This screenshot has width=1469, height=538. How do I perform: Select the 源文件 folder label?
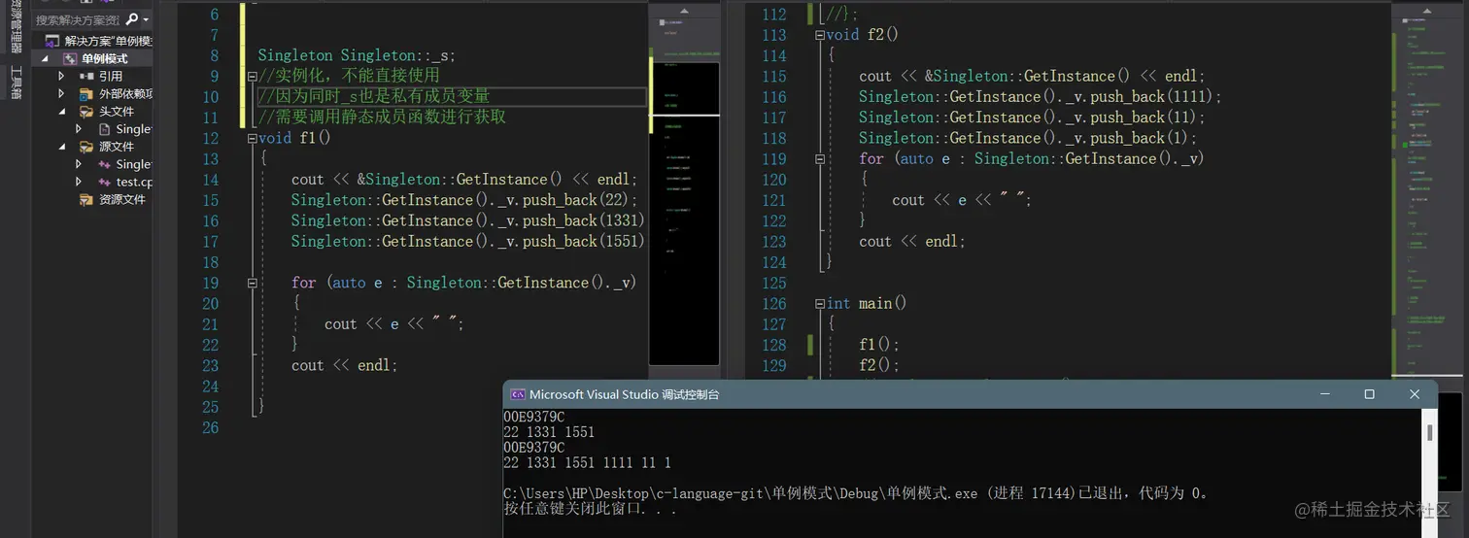pos(116,147)
